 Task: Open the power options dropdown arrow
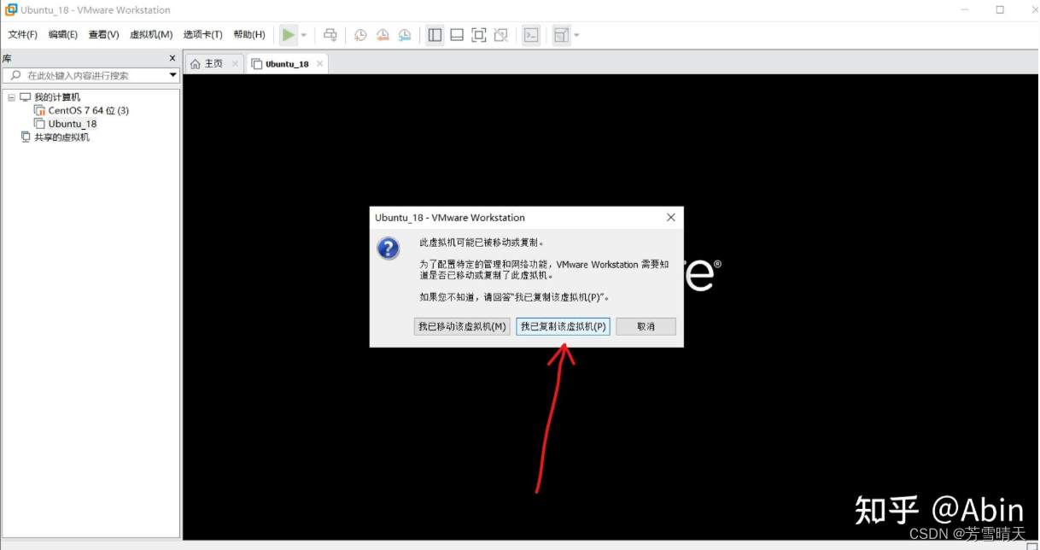tap(304, 35)
